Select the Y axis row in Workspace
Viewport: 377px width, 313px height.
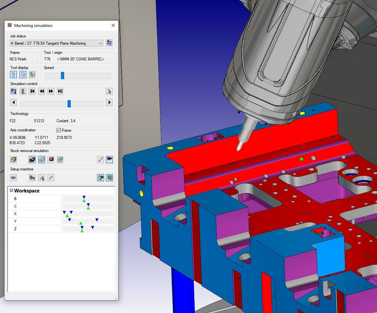coord(62,221)
